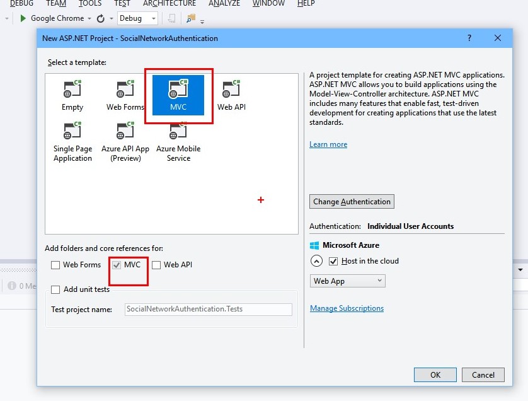Close the New ASP.NET Project dialog
The image size is (528, 401).
point(497,38)
